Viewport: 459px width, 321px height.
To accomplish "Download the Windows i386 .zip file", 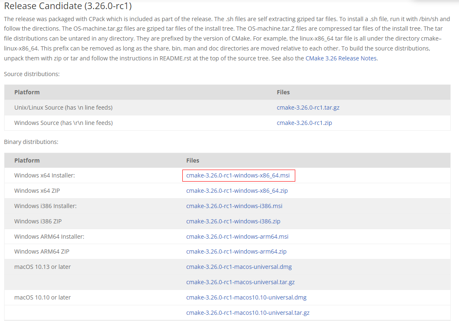I will tap(233, 221).
